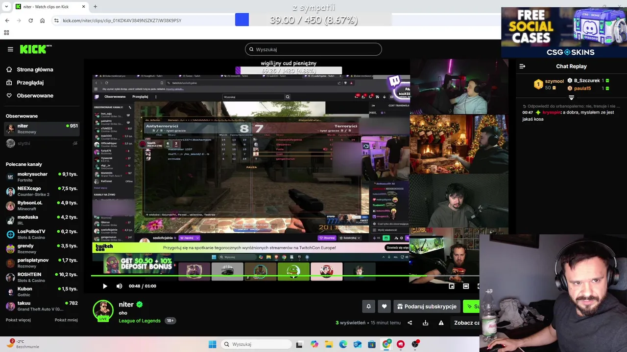The width and height of the screenshot is (627, 352).
Task: Close the niter Kick clips tab
Action: point(83,7)
